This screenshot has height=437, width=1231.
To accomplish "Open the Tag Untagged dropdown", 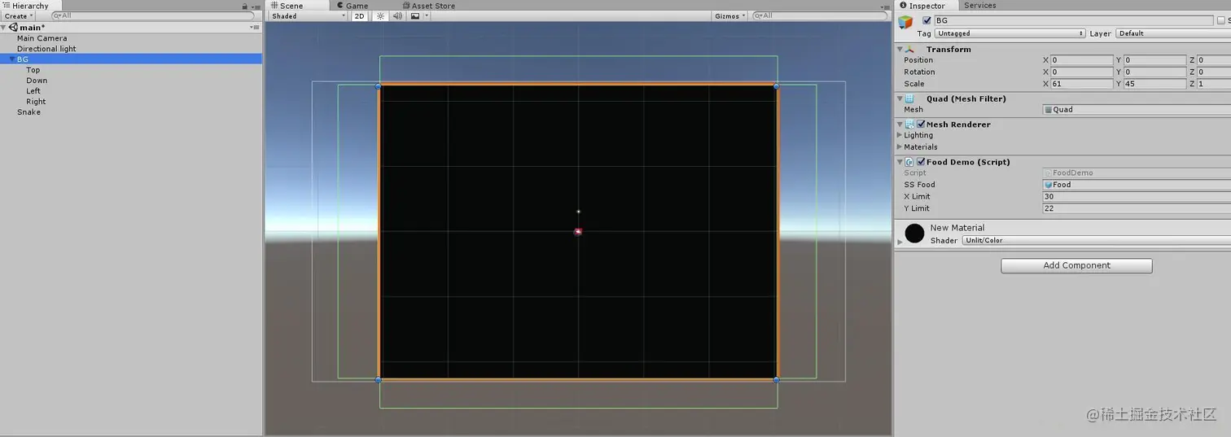I will click(x=1010, y=33).
